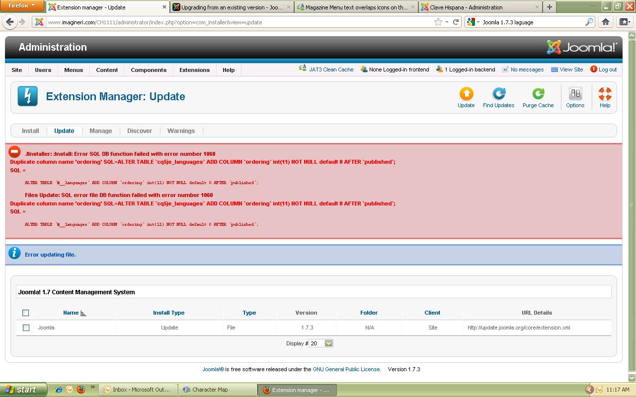Click the Find Updates icon
Viewport: 636px width, 397px height.
coord(498,94)
